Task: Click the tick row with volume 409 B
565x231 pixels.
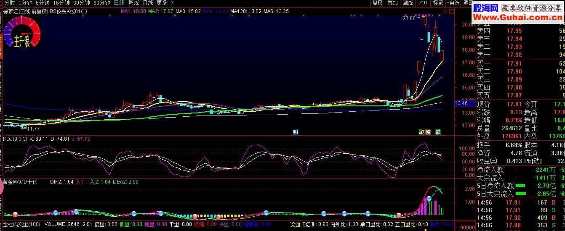Action: 520,218
